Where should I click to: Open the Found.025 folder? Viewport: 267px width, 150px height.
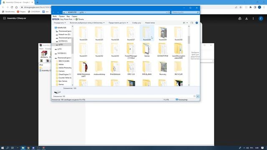coord(99,34)
